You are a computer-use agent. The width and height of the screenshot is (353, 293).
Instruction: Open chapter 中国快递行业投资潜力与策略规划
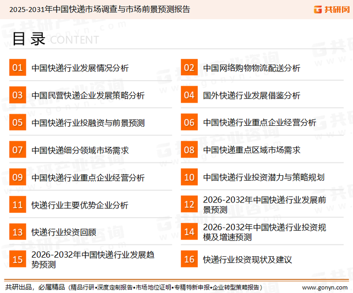click(264, 178)
